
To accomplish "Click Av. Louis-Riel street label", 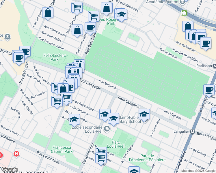I will point(155,128).
